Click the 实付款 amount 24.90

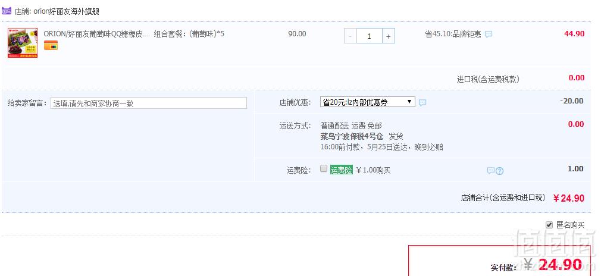tap(560, 265)
